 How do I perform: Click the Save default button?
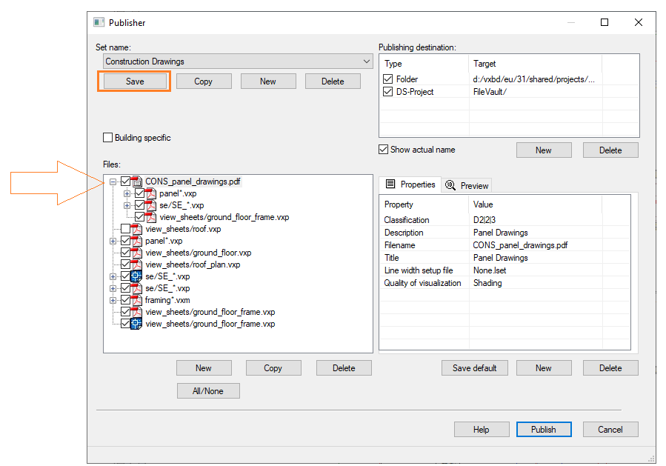(x=475, y=367)
